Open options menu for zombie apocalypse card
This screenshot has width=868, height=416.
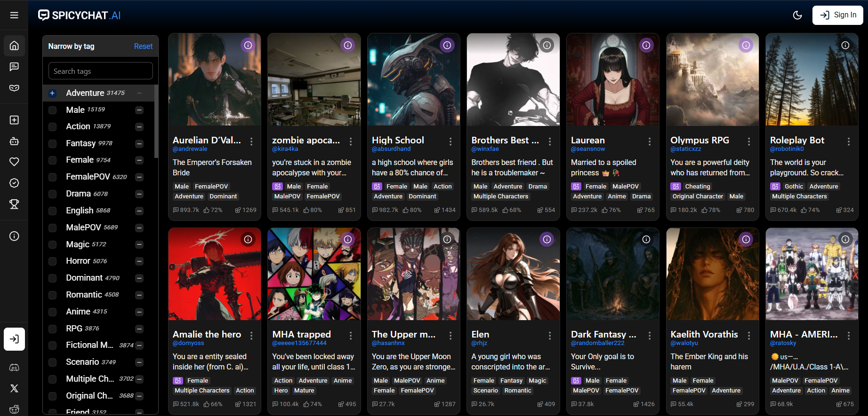351,141
